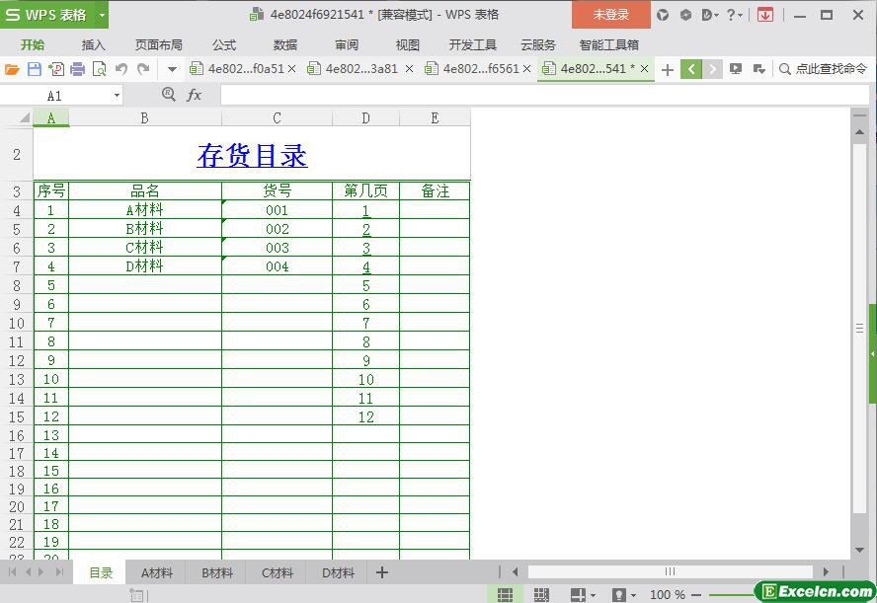The width and height of the screenshot is (877, 603).
Task: Click the plus to add new sheet
Action: 382,572
